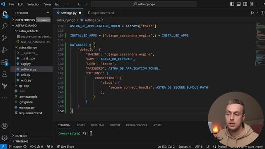Show additional activity bar views ellipsis

coord(5,98)
